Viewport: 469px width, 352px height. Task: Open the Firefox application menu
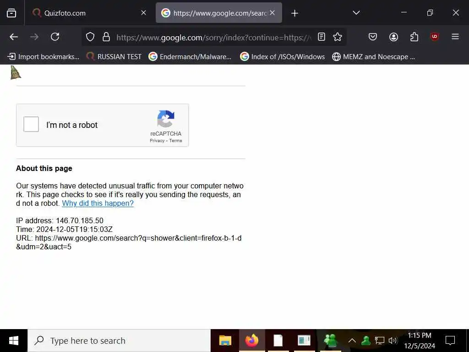[455, 37]
